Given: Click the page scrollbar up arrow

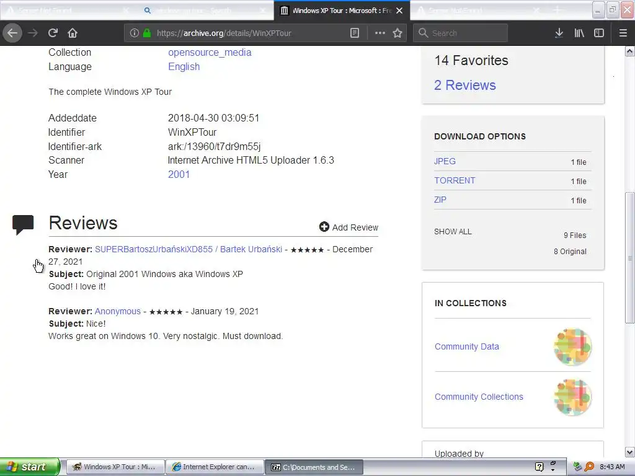Looking at the screenshot, I should (x=629, y=51).
